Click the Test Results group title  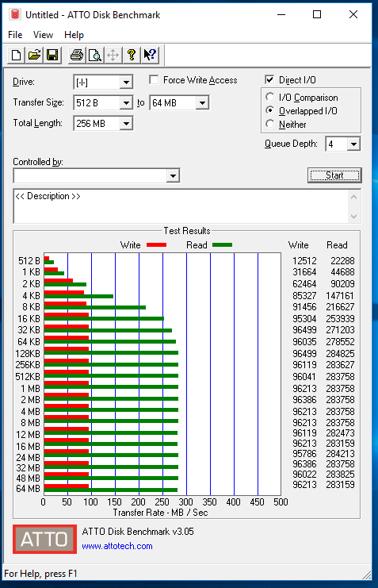click(186, 231)
